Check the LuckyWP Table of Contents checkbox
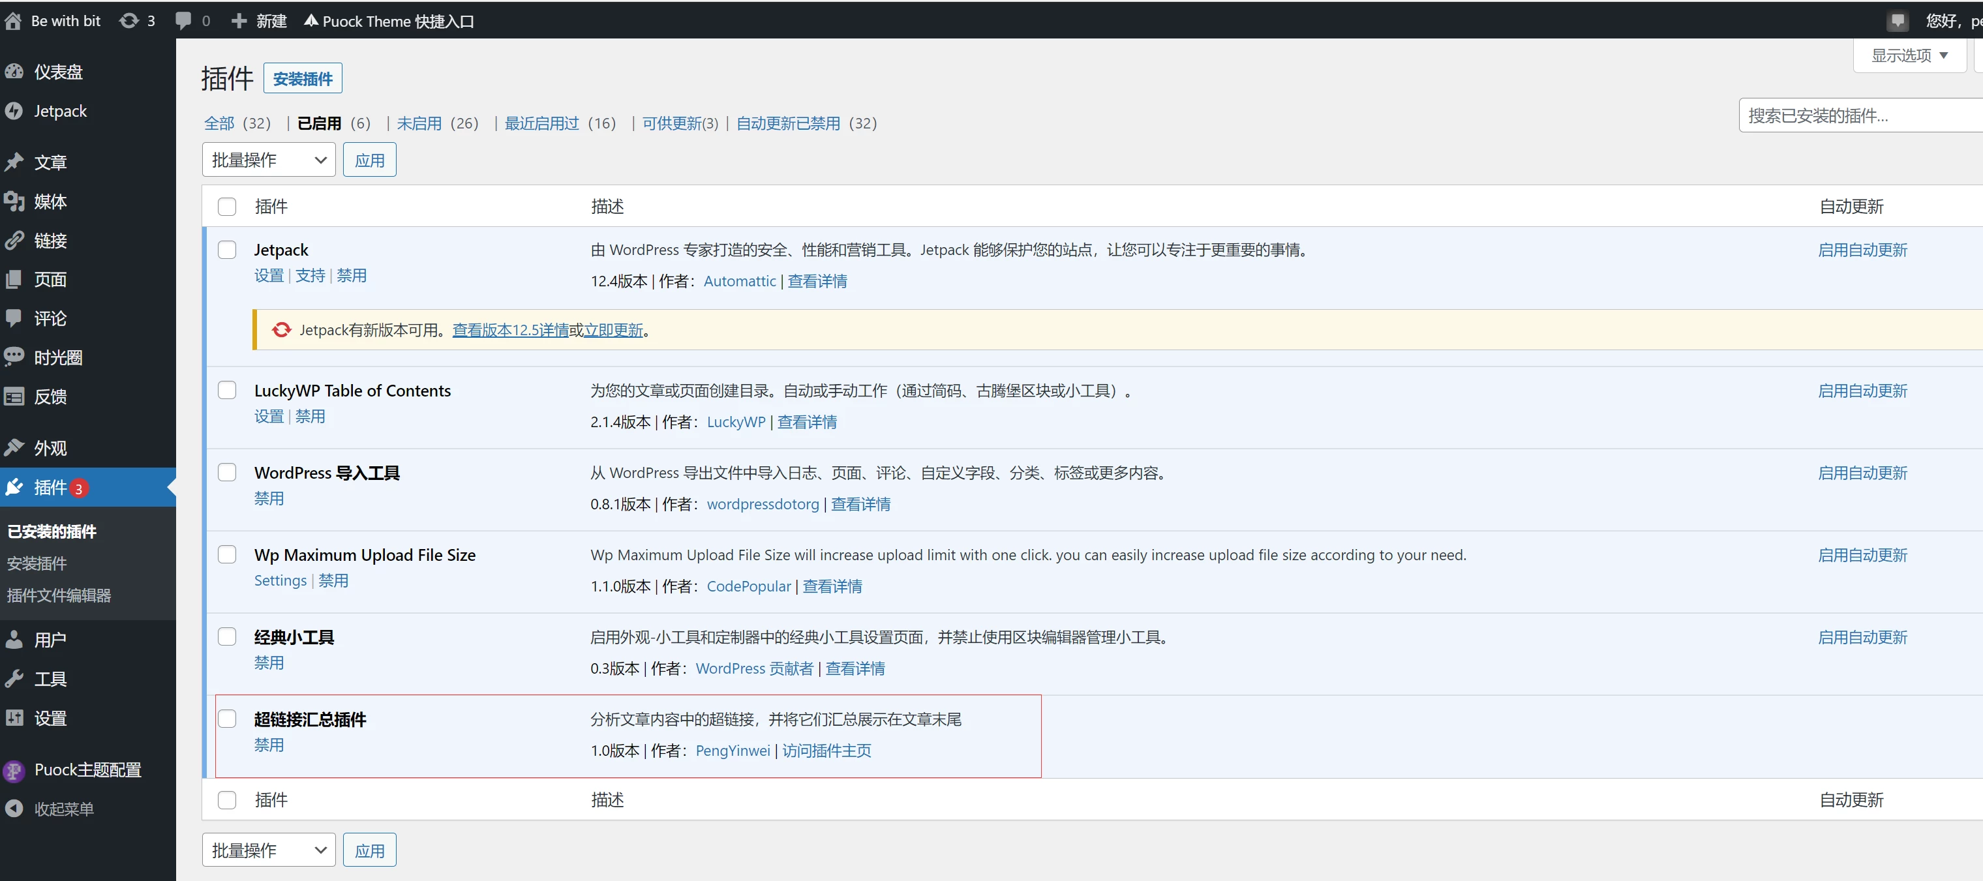The height and width of the screenshot is (881, 1983). coord(227,390)
